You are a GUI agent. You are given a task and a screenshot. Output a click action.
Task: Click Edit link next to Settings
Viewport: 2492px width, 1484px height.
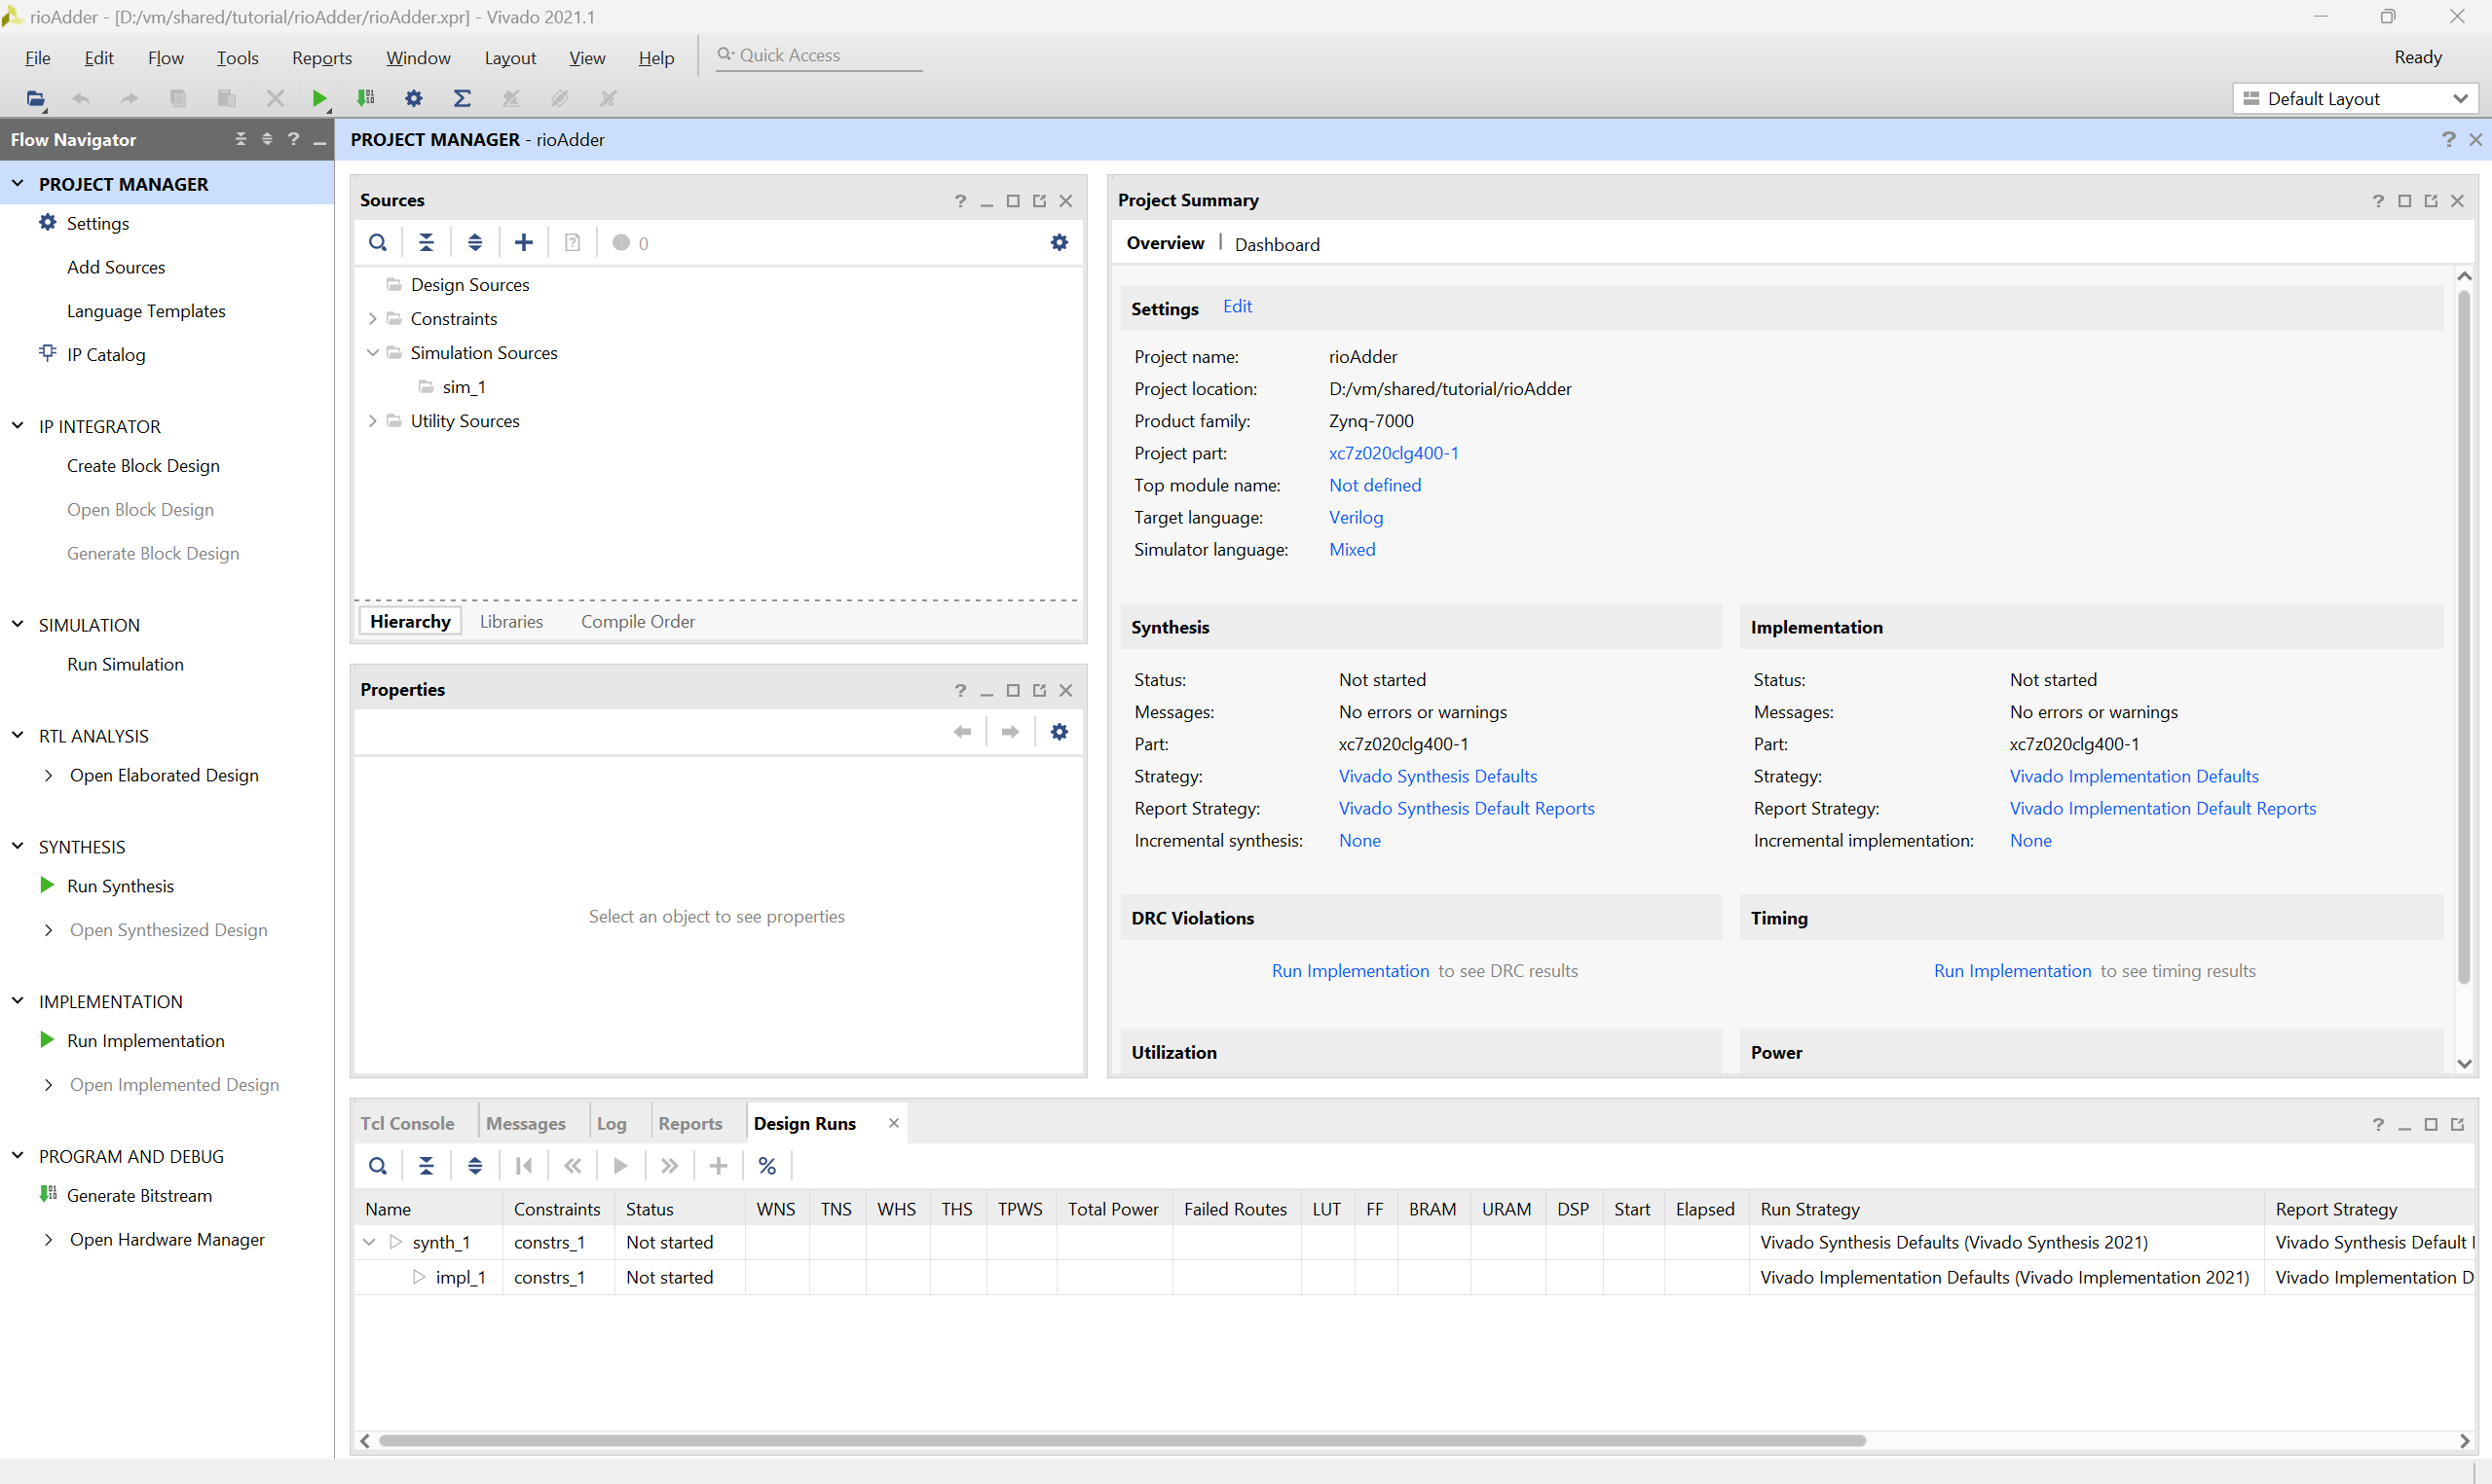click(1237, 307)
